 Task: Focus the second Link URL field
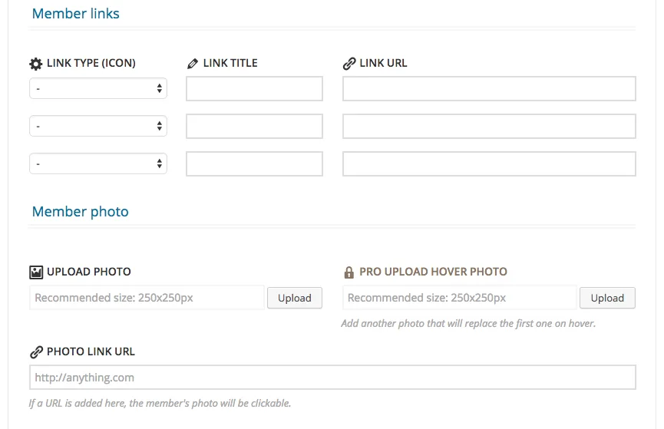pos(489,126)
